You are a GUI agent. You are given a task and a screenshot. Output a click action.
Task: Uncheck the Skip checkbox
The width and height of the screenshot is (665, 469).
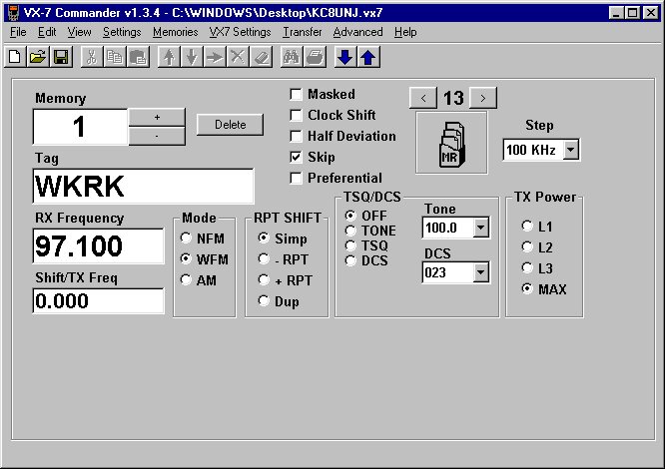[297, 158]
